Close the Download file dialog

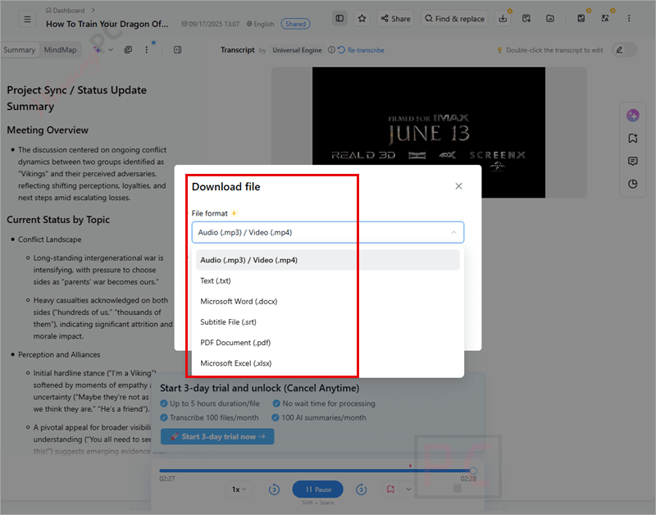pyautogui.click(x=458, y=186)
